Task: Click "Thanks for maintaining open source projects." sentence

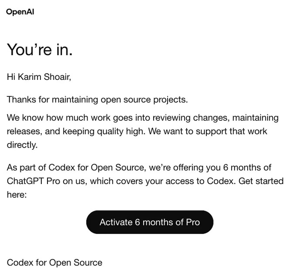Action: [x=98, y=99]
